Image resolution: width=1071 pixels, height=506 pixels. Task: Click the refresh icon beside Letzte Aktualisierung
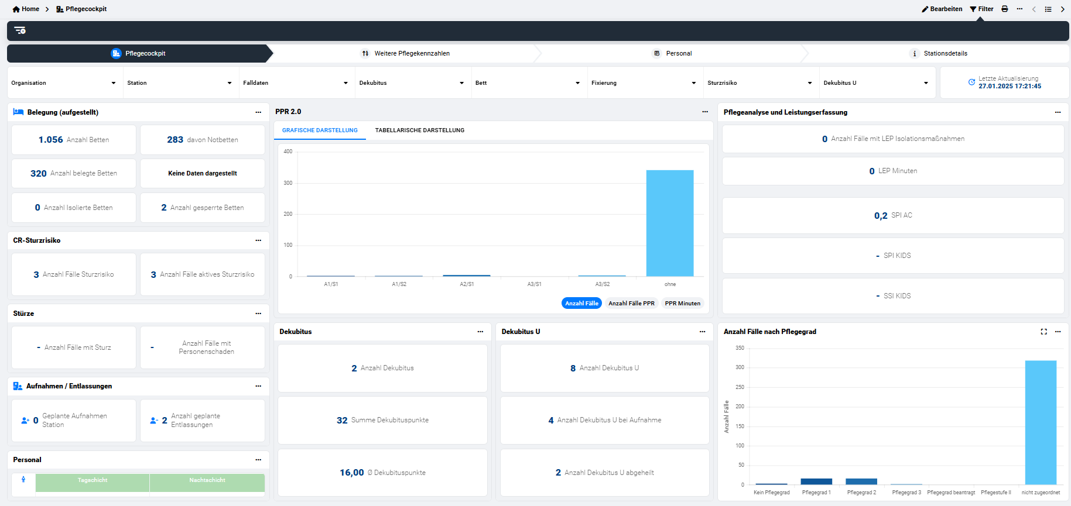click(x=971, y=82)
